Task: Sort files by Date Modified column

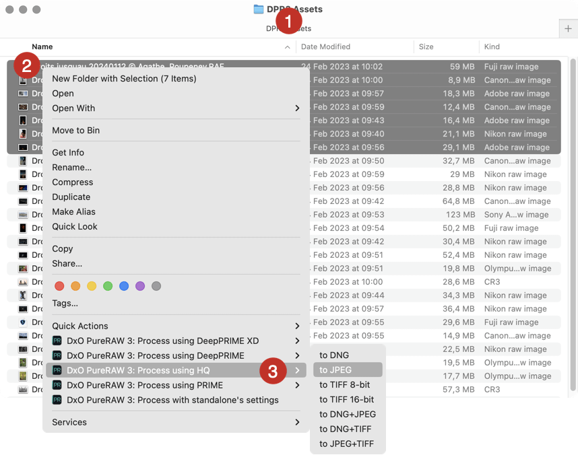Action: [325, 47]
